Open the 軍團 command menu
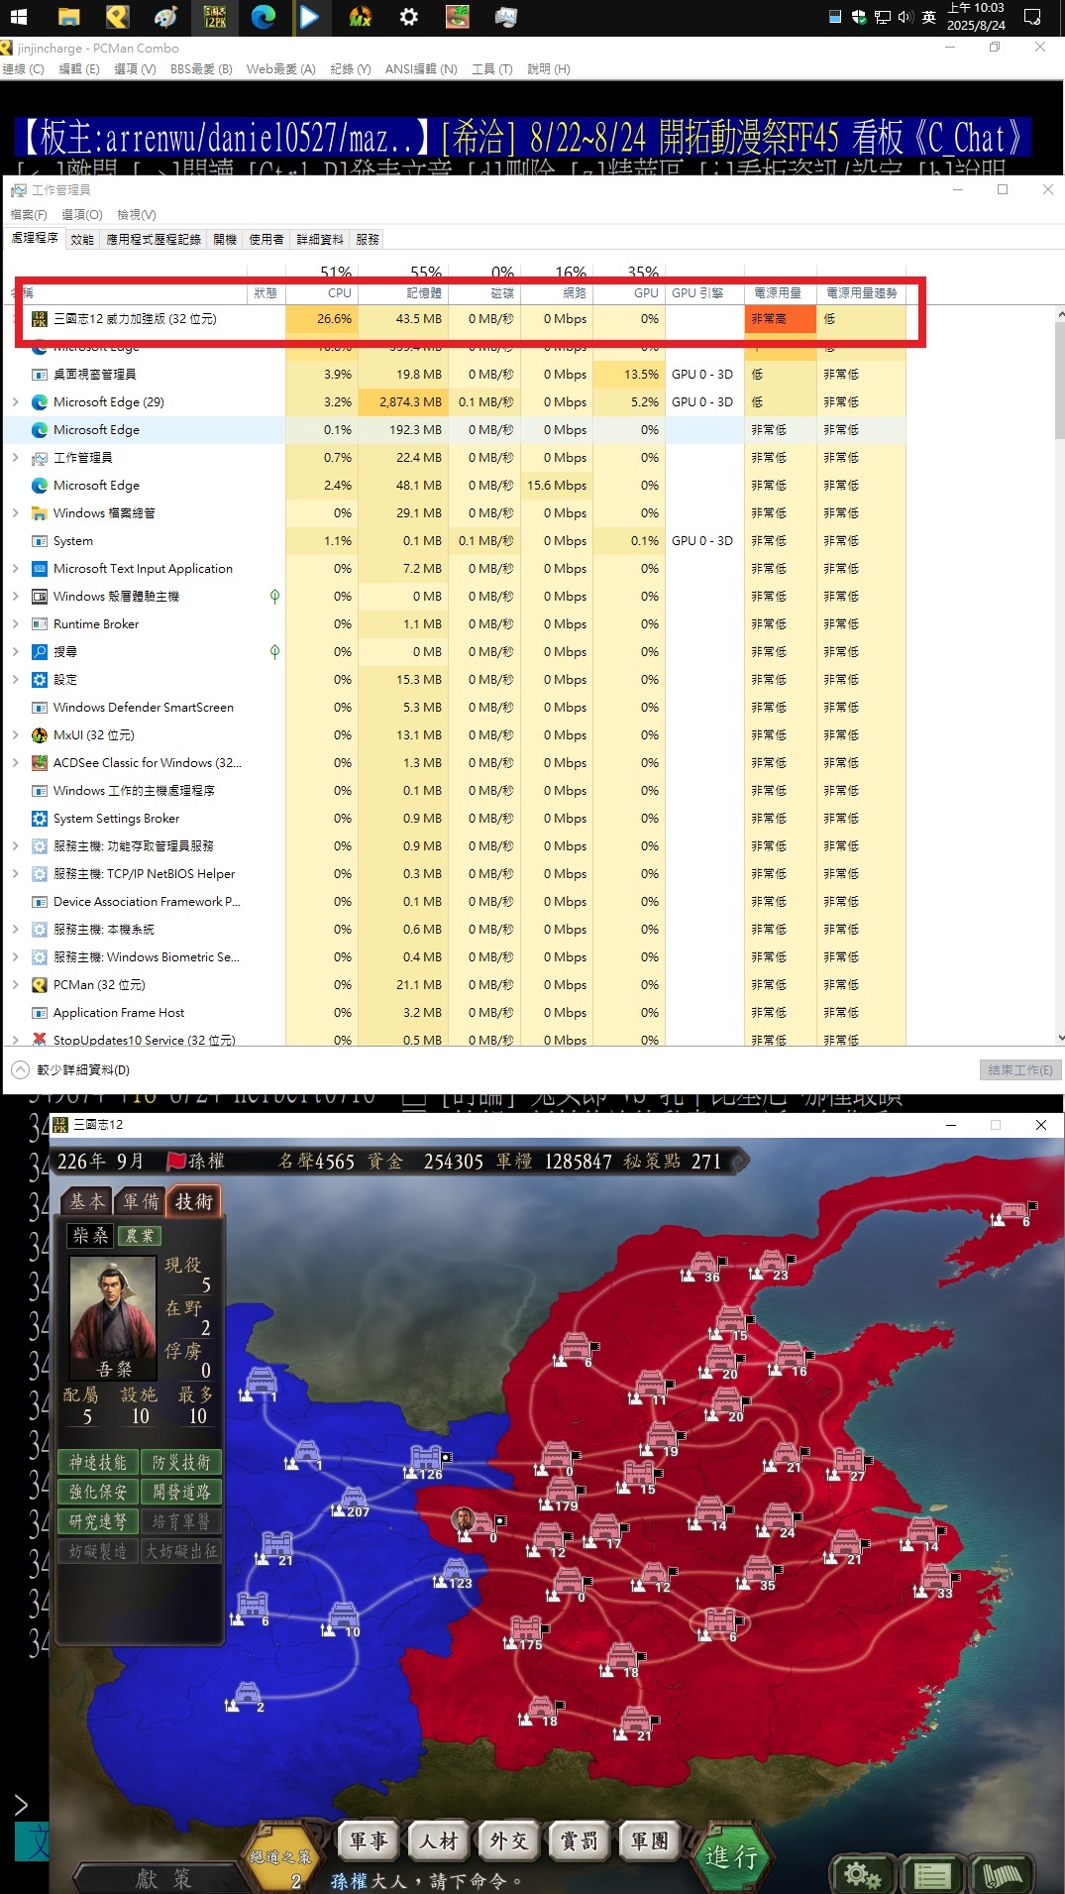Viewport: 1065px width, 1894px height. tap(649, 1840)
